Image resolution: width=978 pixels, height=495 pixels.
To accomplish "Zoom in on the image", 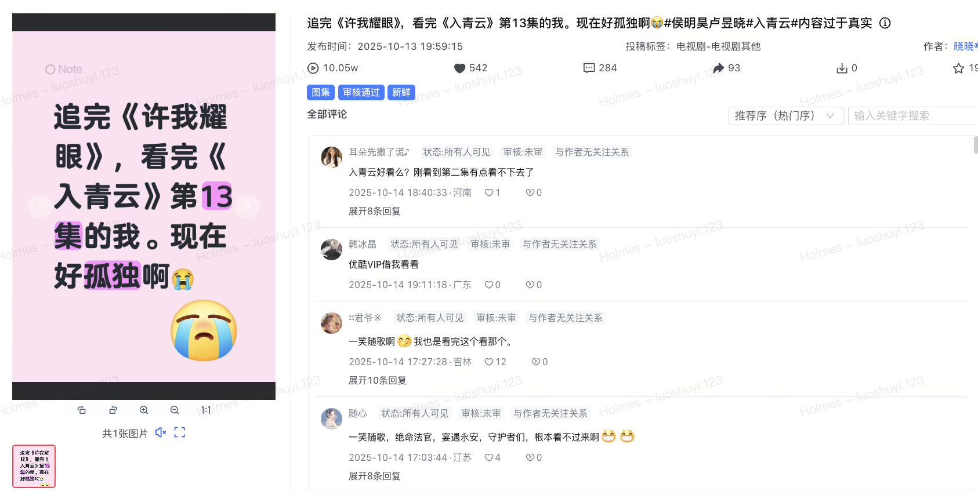I will tap(144, 410).
